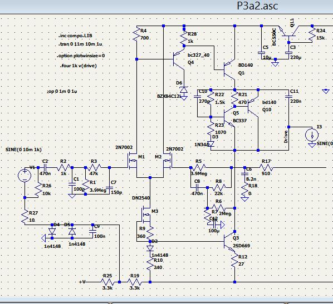This screenshot has width=333, height=304.
Task: Click resistor R18 symbol below C6
Action: pyautogui.click(x=244, y=190)
